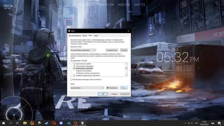Switch input language РУС indicator

click(197, 123)
